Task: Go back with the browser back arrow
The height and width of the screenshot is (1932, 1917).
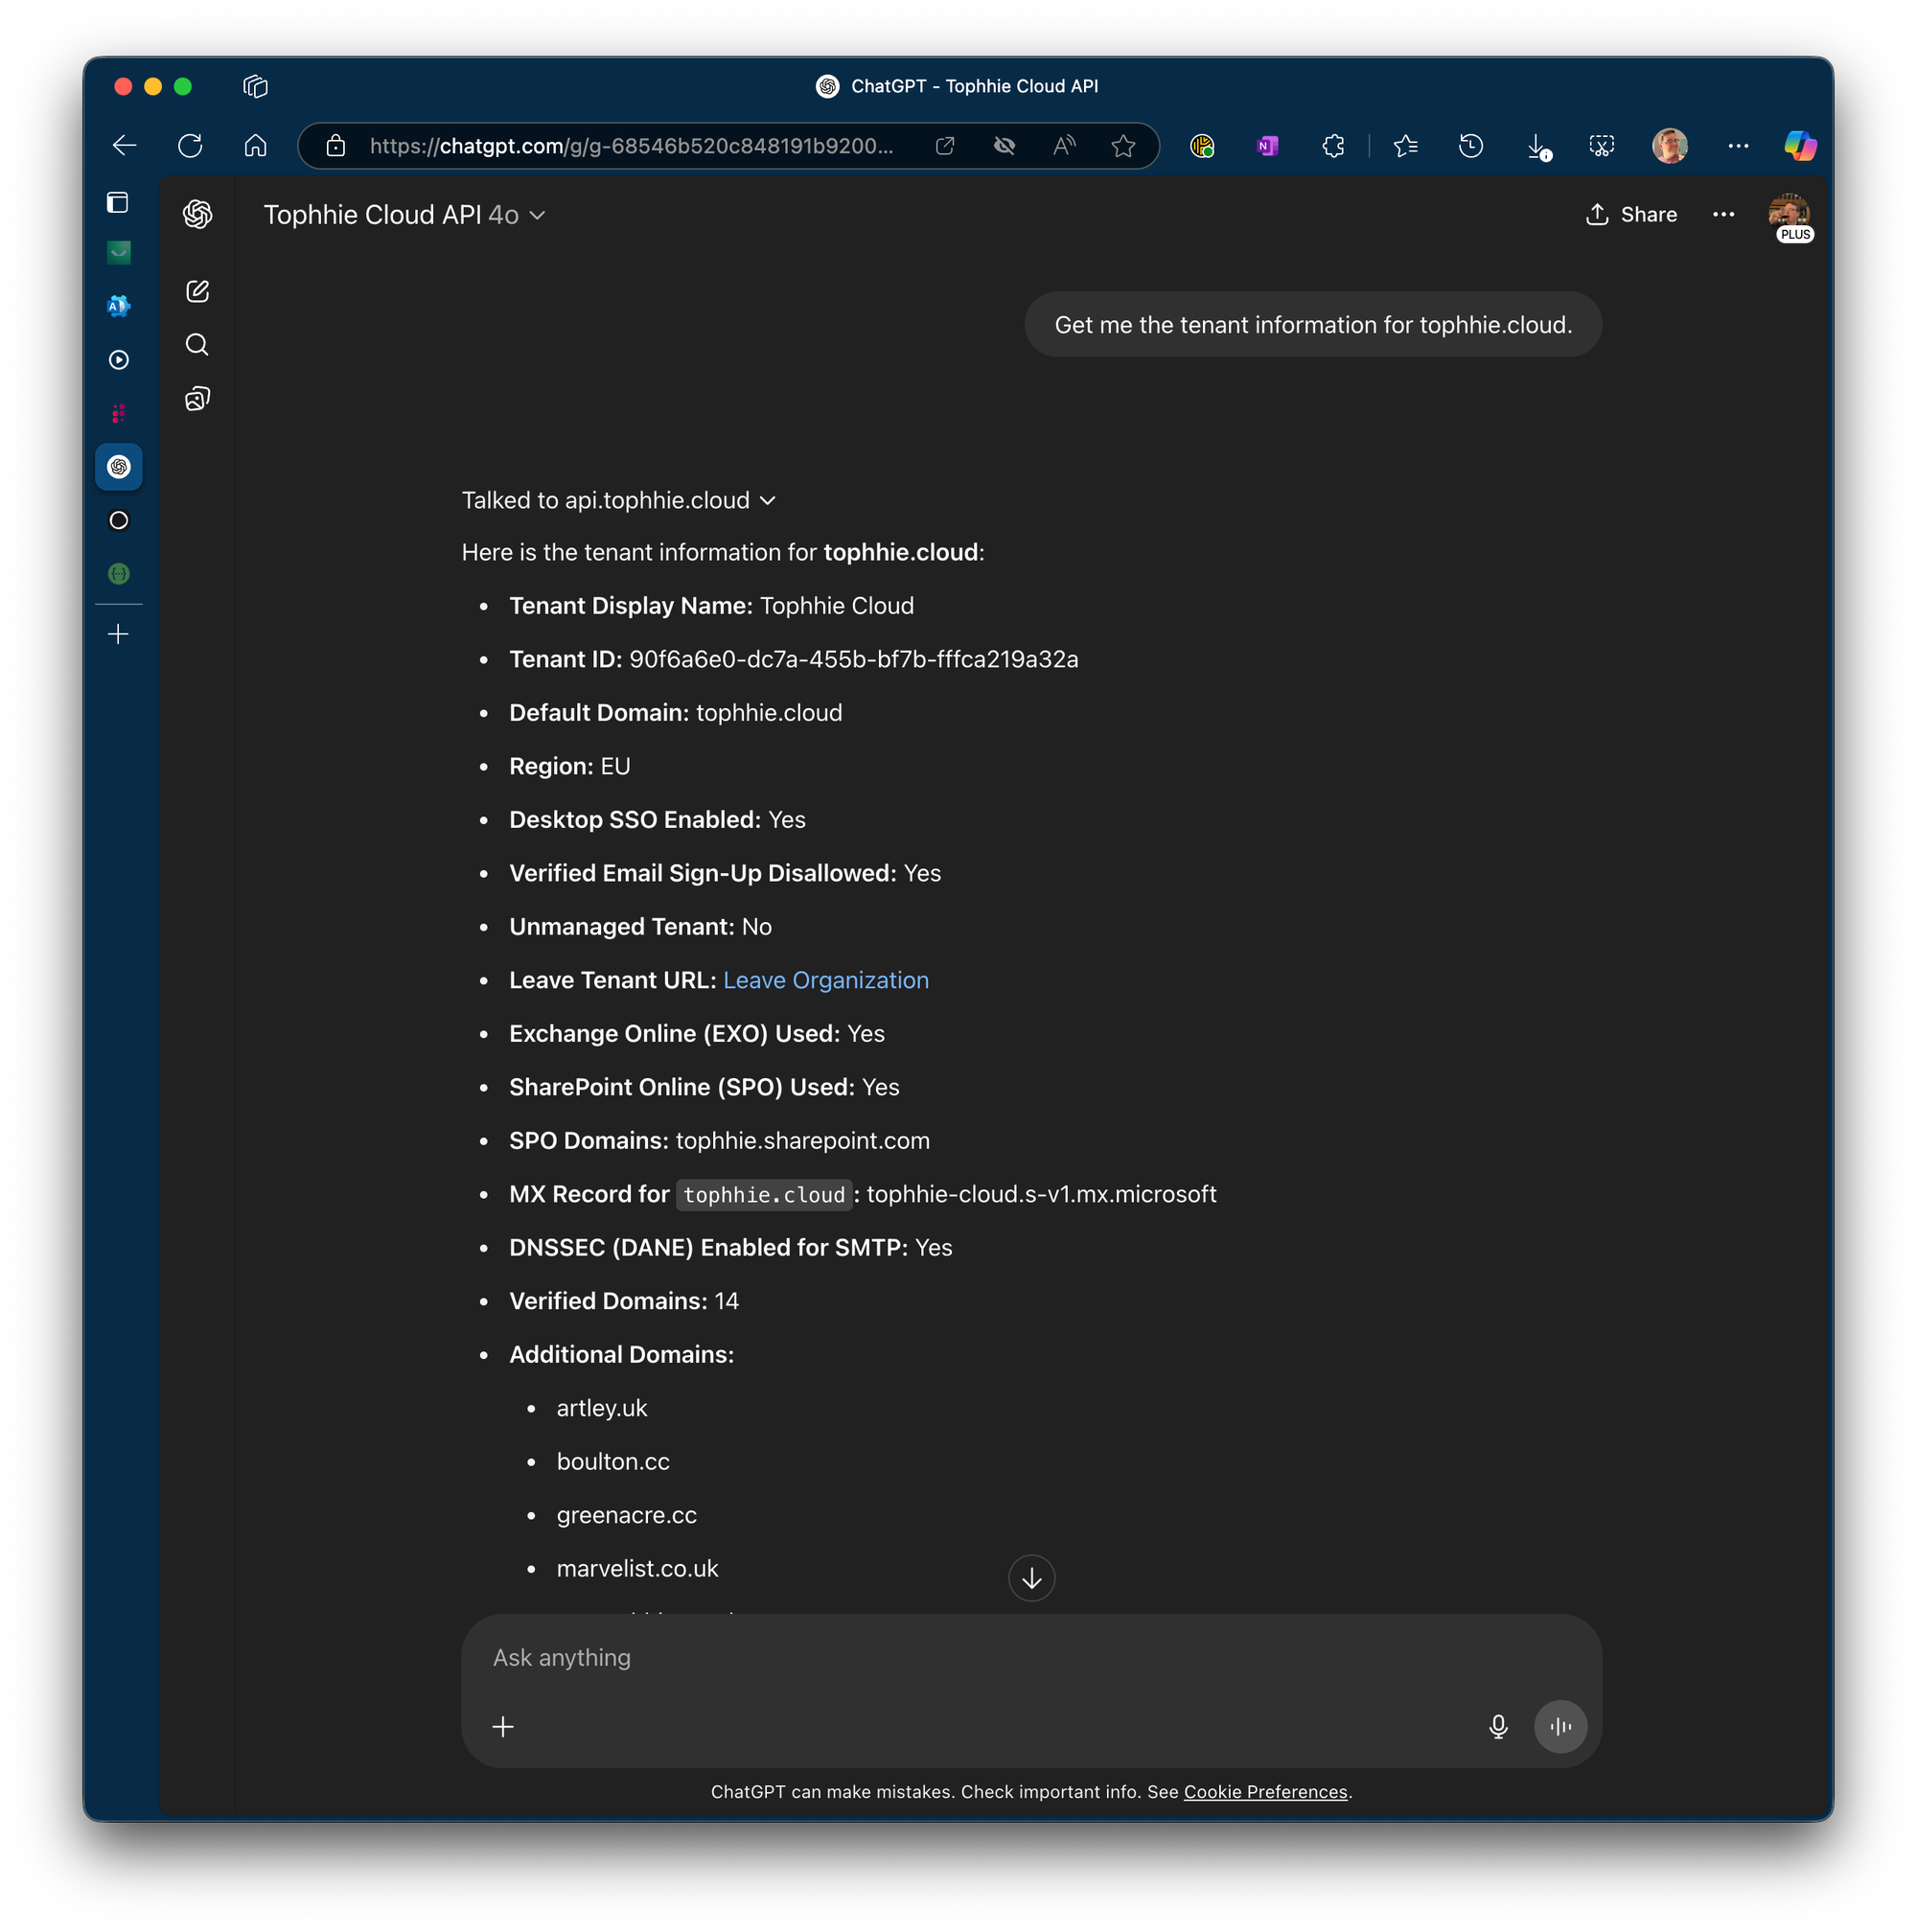Action: [x=124, y=146]
